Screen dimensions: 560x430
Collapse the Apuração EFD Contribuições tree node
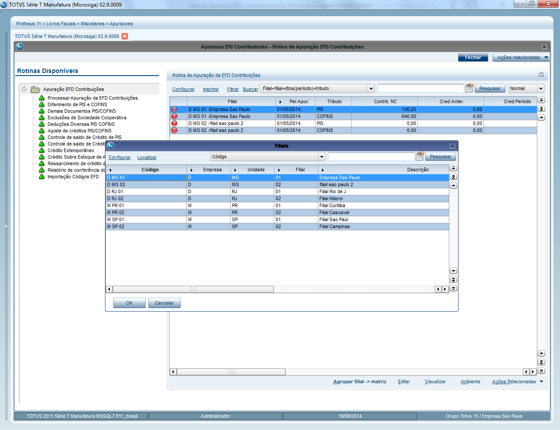[x=24, y=89]
